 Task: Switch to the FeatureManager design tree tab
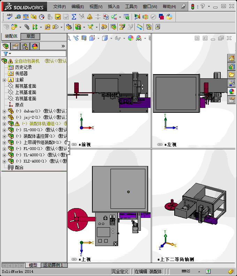point(6,46)
